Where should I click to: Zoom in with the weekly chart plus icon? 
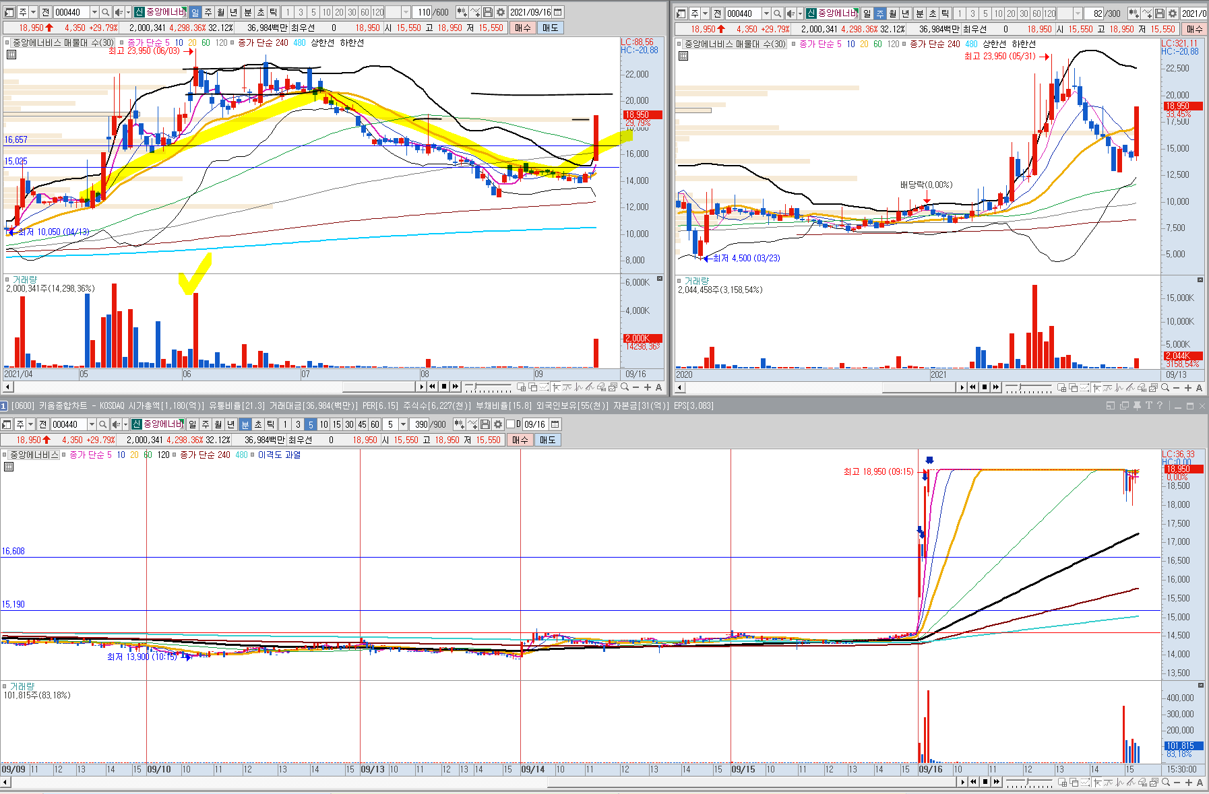point(1188,388)
